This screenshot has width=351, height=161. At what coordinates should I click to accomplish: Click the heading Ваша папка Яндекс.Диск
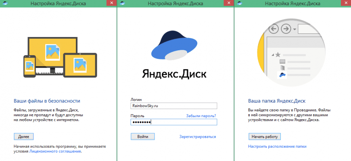277,101
